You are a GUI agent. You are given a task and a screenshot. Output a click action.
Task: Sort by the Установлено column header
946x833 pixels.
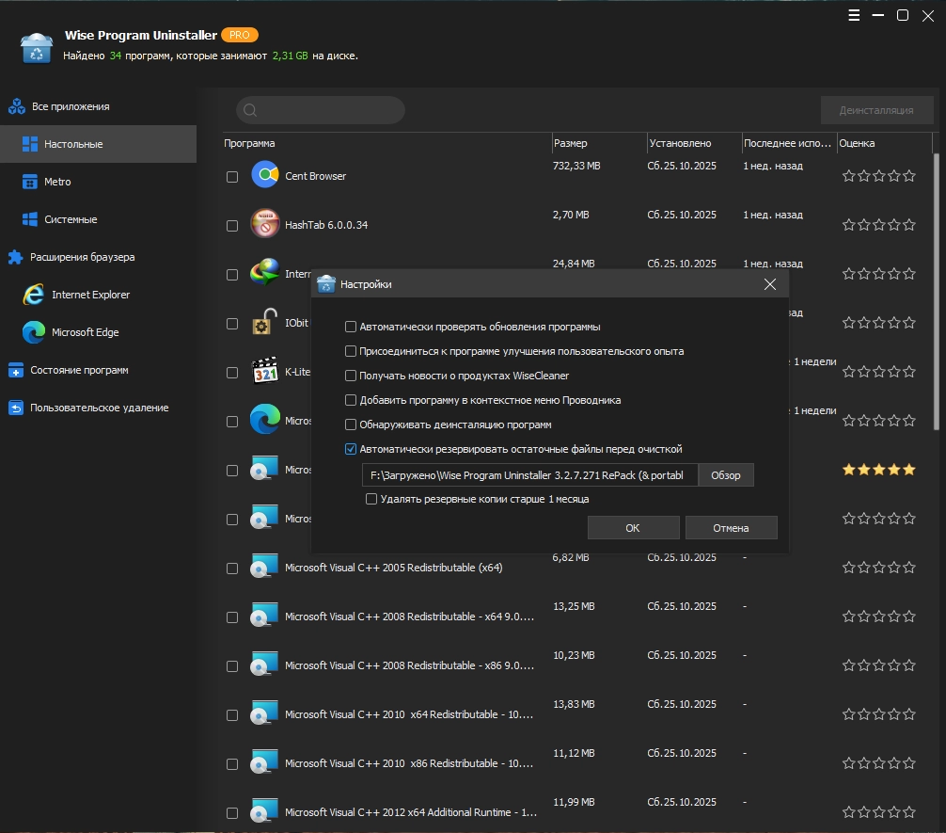point(680,143)
